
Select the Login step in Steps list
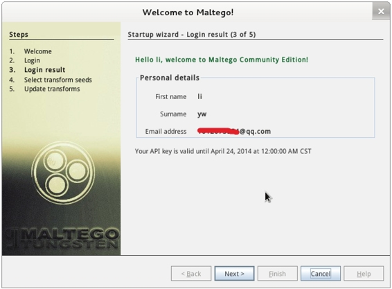click(x=32, y=60)
